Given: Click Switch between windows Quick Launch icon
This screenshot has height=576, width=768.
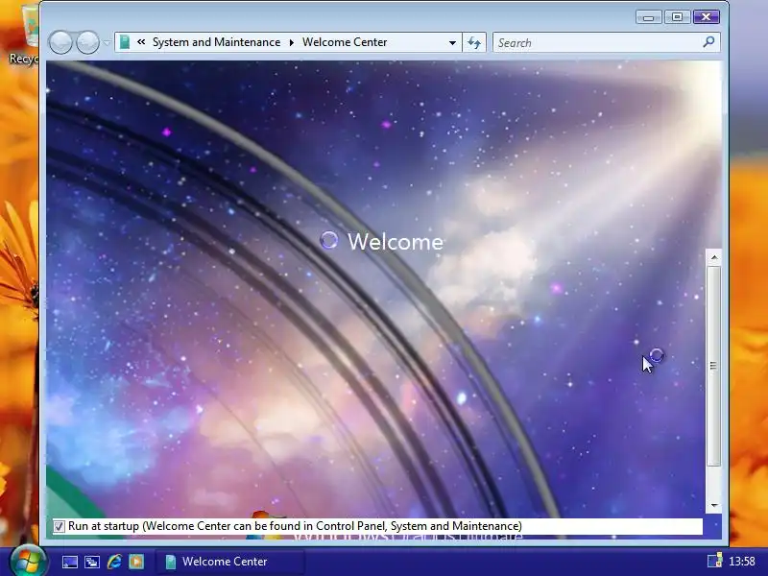Looking at the screenshot, I should 92,562.
